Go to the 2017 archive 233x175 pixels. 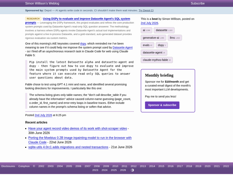coord(180,166)
